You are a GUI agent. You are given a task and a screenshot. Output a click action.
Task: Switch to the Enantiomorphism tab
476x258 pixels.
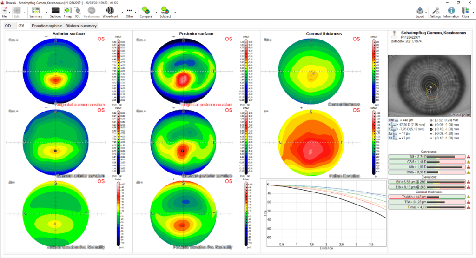click(47, 26)
